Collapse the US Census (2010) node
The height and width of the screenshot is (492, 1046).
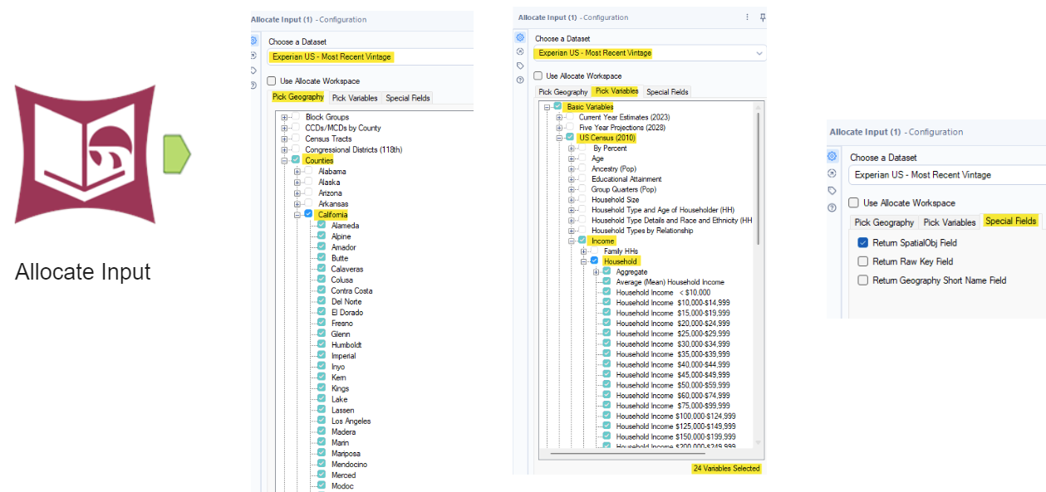click(x=559, y=138)
